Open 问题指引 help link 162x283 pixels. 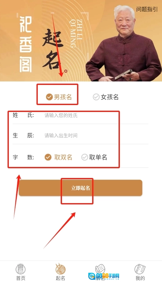click(x=147, y=9)
